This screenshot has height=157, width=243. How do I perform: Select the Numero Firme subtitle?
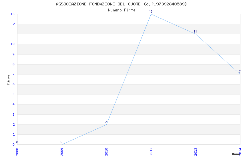(122, 10)
